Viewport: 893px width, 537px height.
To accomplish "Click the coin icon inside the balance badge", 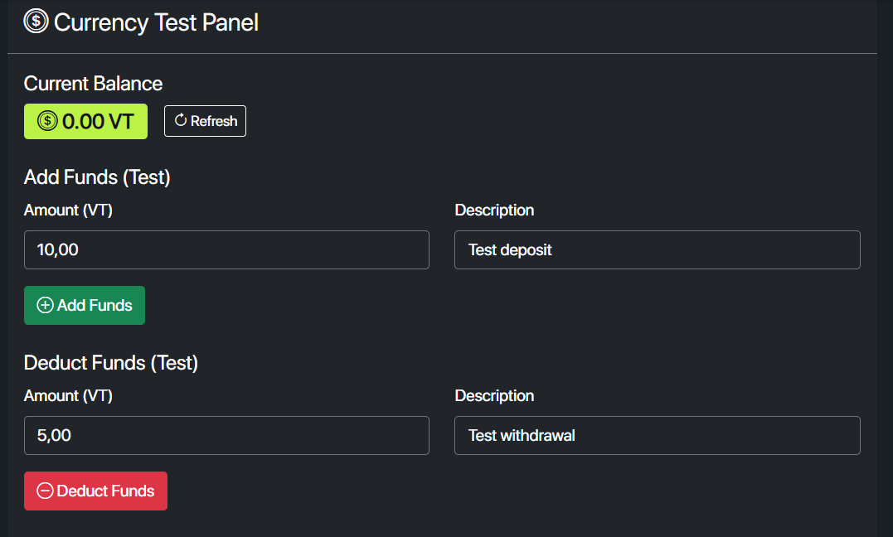I will tap(47, 122).
